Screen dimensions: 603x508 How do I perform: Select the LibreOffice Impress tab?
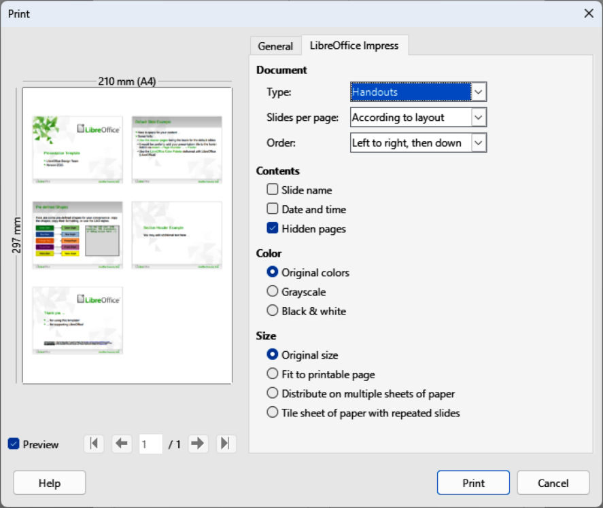[x=354, y=46]
